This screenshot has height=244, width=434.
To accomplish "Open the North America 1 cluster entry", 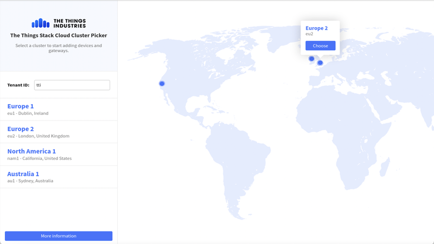I will (59, 155).
